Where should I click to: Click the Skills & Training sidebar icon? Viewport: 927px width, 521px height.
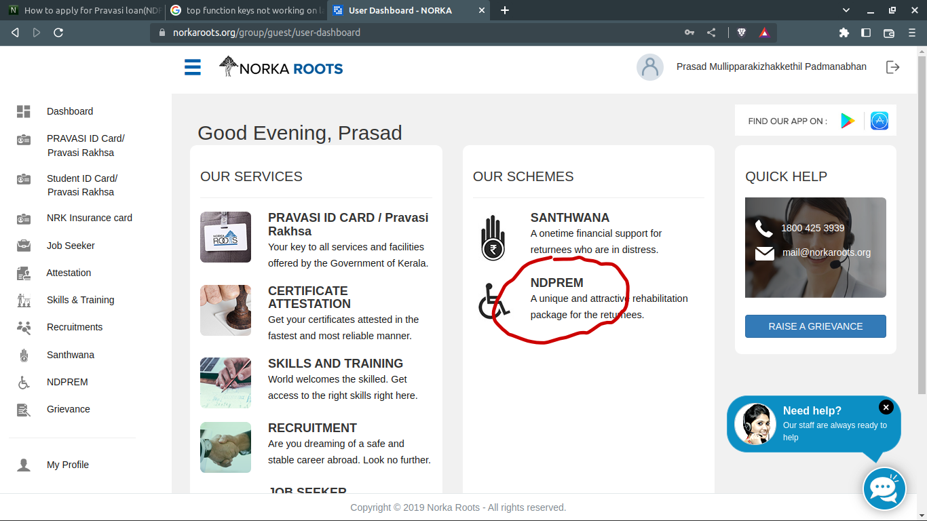[24, 300]
